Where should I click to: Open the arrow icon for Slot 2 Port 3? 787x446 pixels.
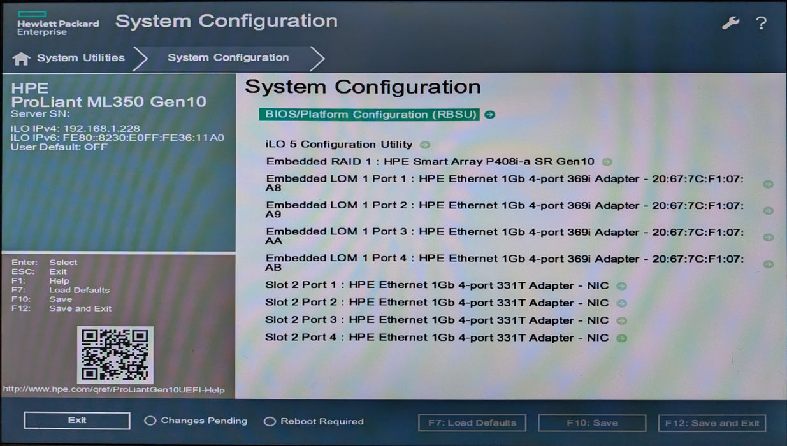tap(621, 320)
